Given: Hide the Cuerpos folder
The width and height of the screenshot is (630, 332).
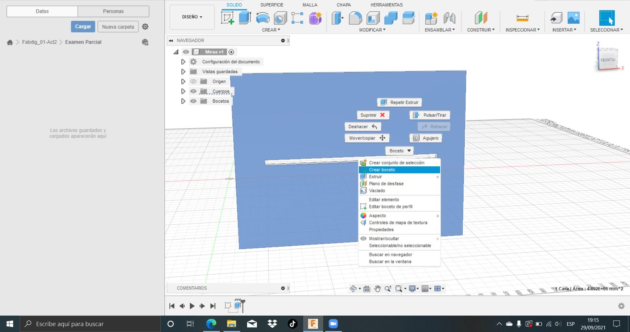Looking at the screenshot, I should [193, 91].
